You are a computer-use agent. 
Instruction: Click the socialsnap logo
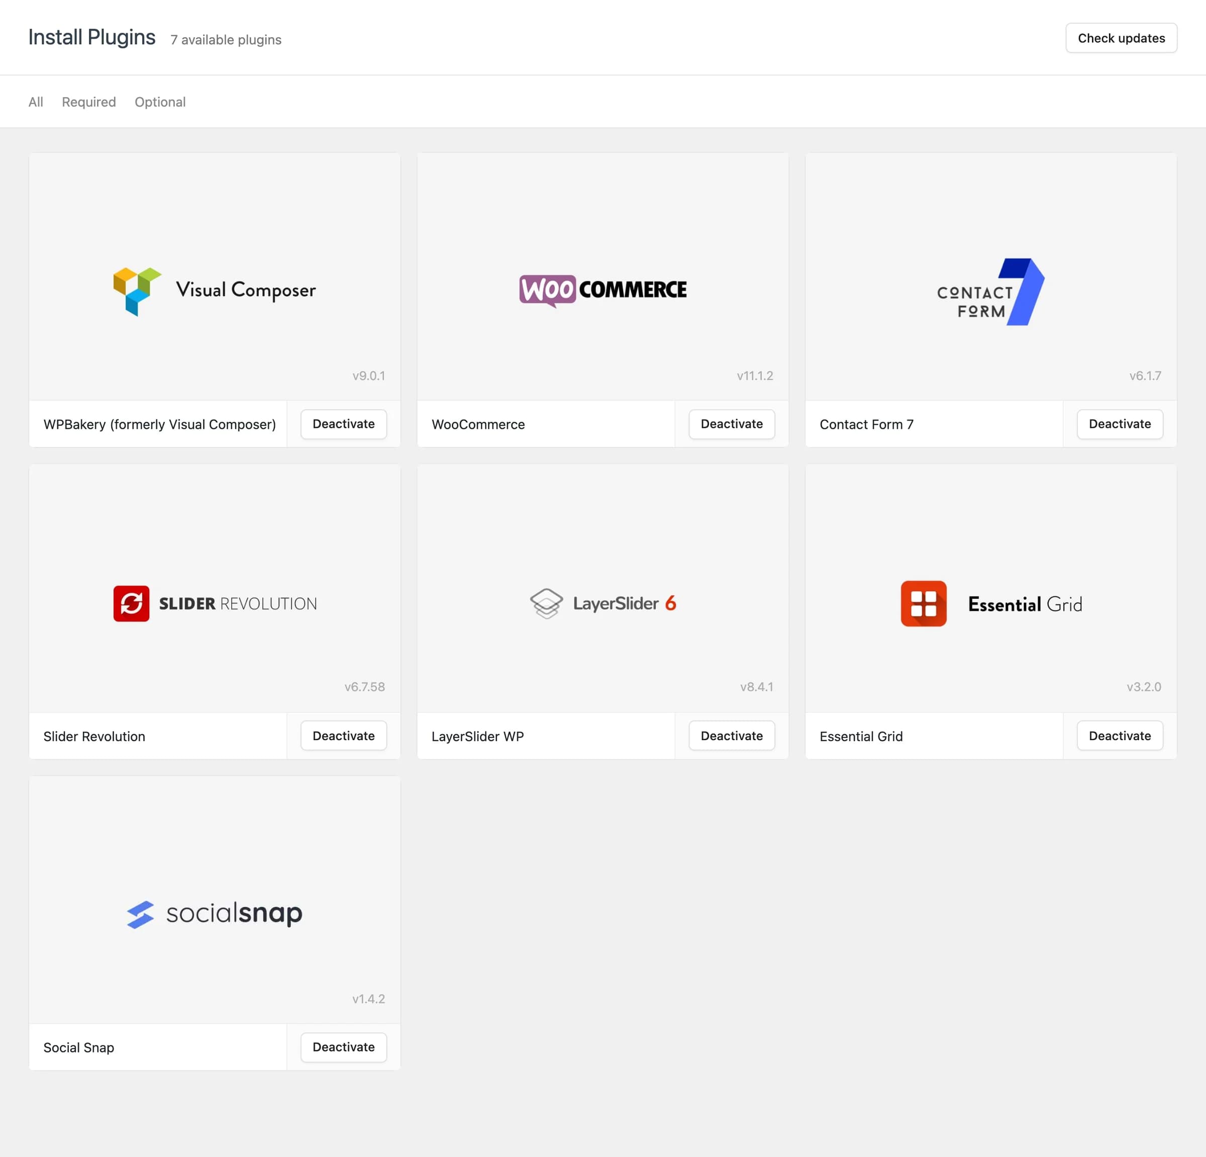(x=214, y=914)
